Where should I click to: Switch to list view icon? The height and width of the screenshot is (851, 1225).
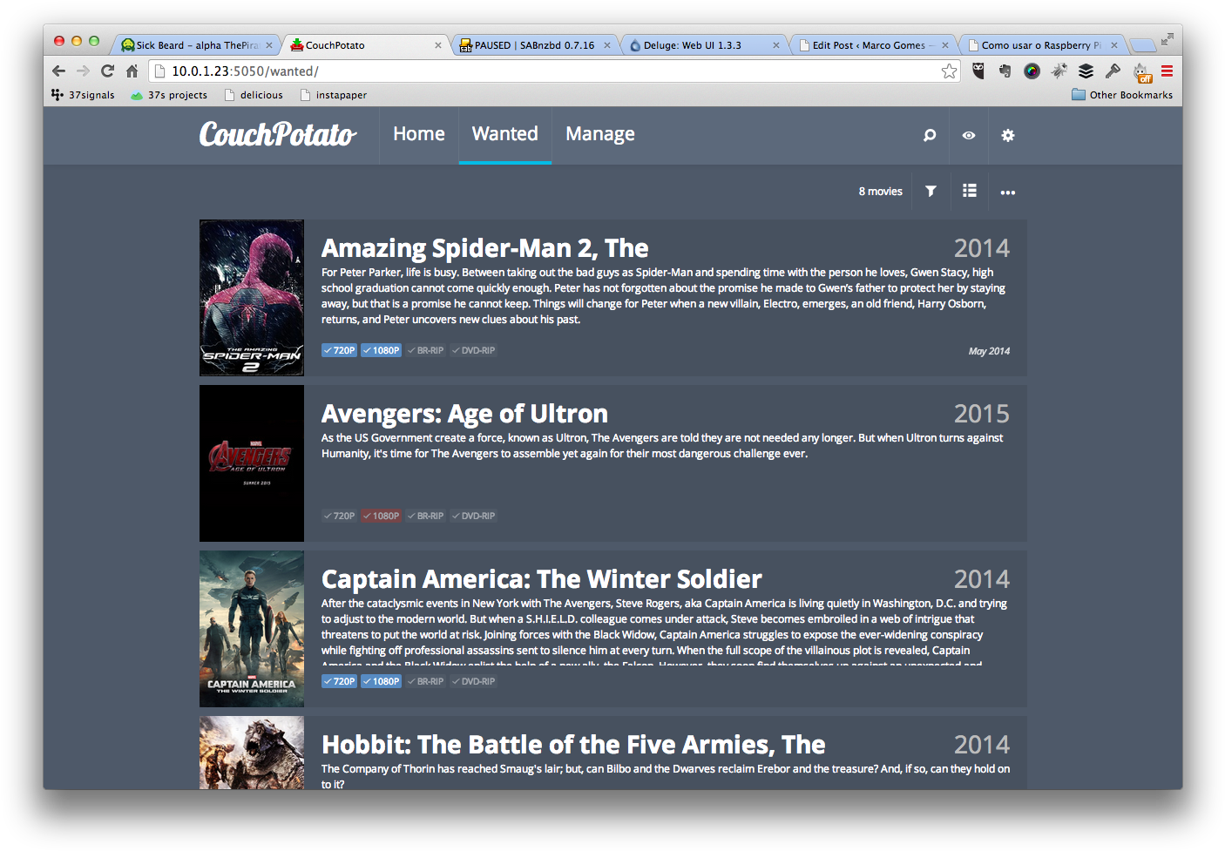[x=969, y=192]
